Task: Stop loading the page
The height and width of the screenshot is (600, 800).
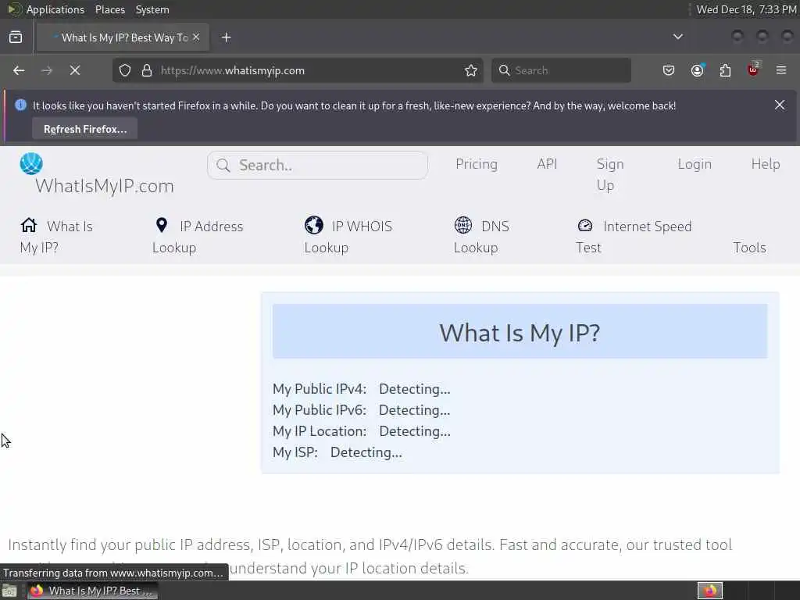Action: tap(75, 70)
